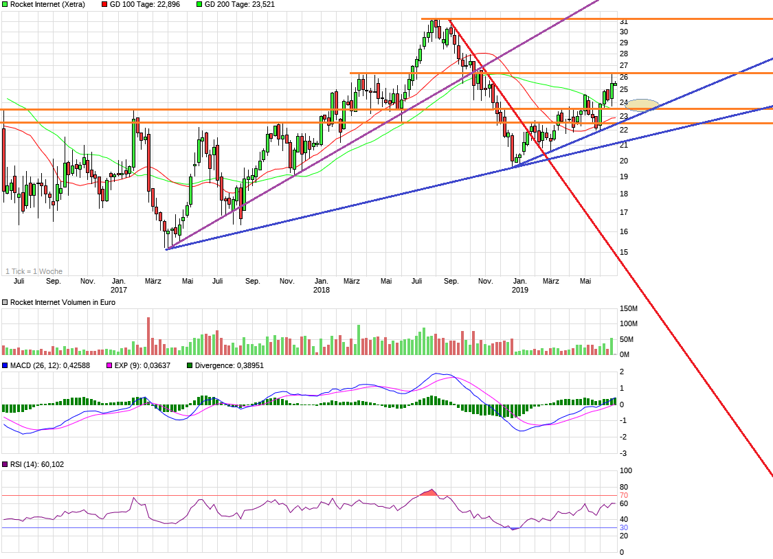Click the red GD 100 Tage legend square
Image resolution: width=773 pixels, height=559 pixels.
coord(104,4)
